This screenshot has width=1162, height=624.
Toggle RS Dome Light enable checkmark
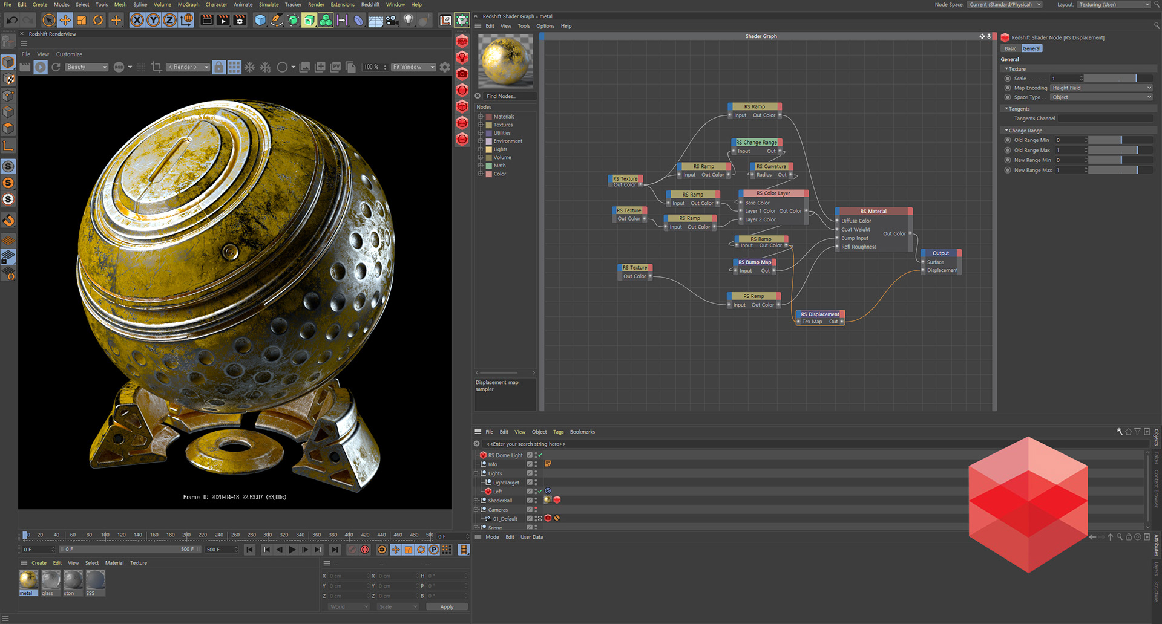point(540,455)
